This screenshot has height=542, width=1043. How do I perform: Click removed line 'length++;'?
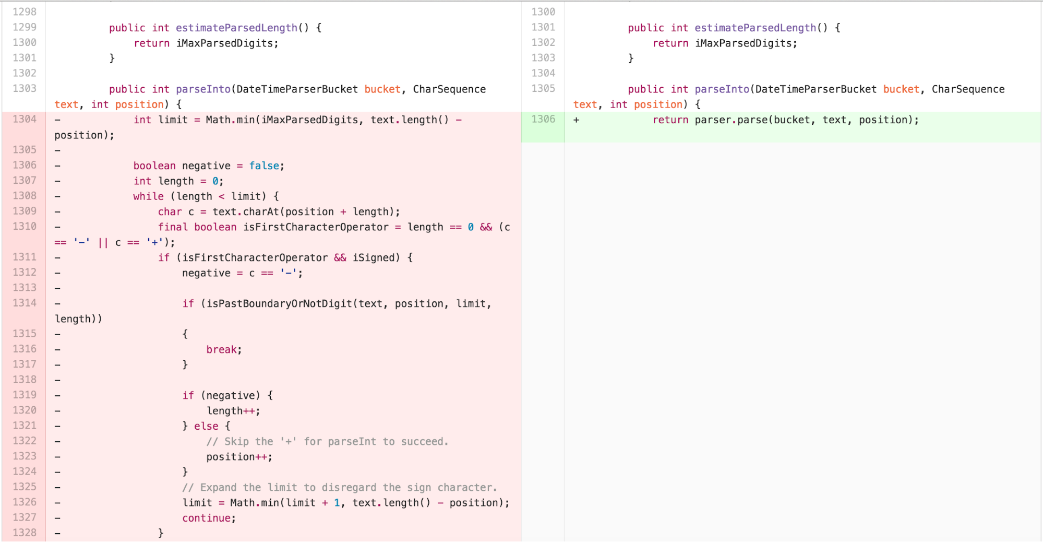click(233, 411)
